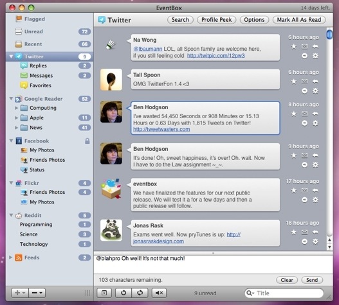Click Tall Spoon's avatar thumbnail
This screenshot has width=339, height=305.
click(x=111, y=80)
